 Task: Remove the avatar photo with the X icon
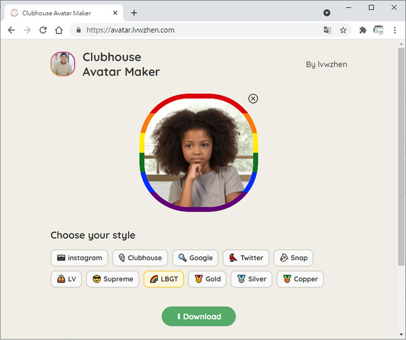253,98
